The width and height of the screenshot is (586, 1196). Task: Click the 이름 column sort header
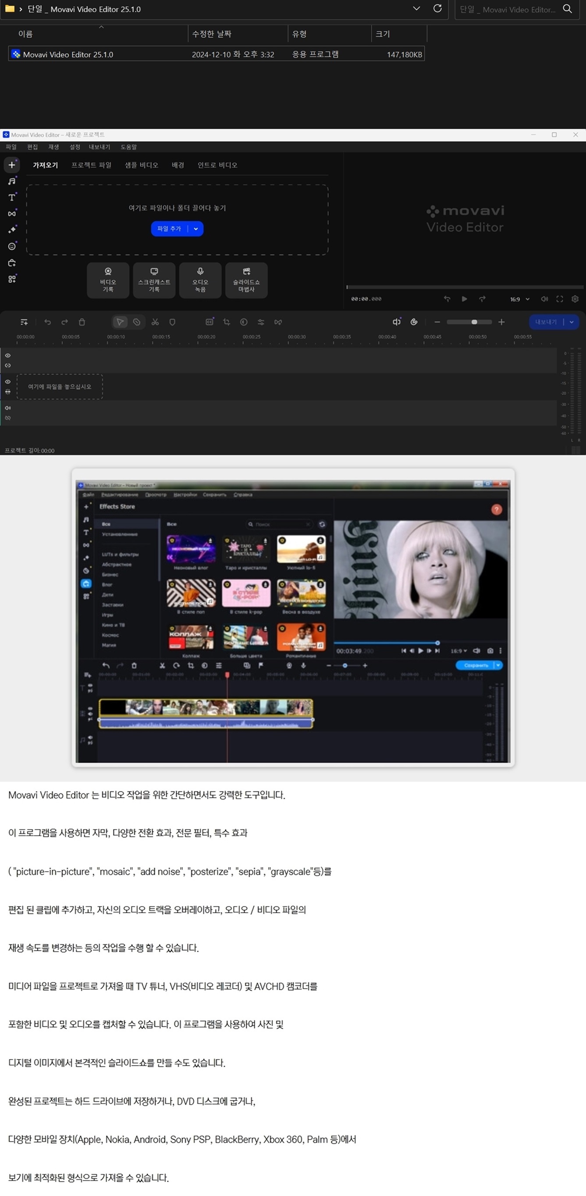click(25, 34)
